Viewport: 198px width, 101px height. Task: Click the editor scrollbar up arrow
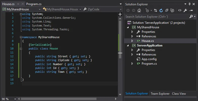pyautogui.click(x=120, y=18)
